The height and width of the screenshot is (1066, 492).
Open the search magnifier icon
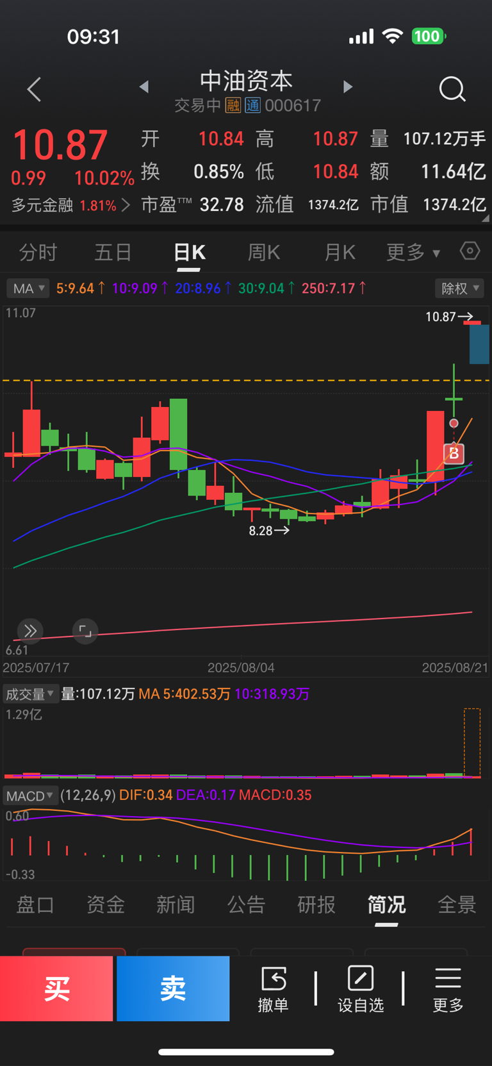coord(452,89)
